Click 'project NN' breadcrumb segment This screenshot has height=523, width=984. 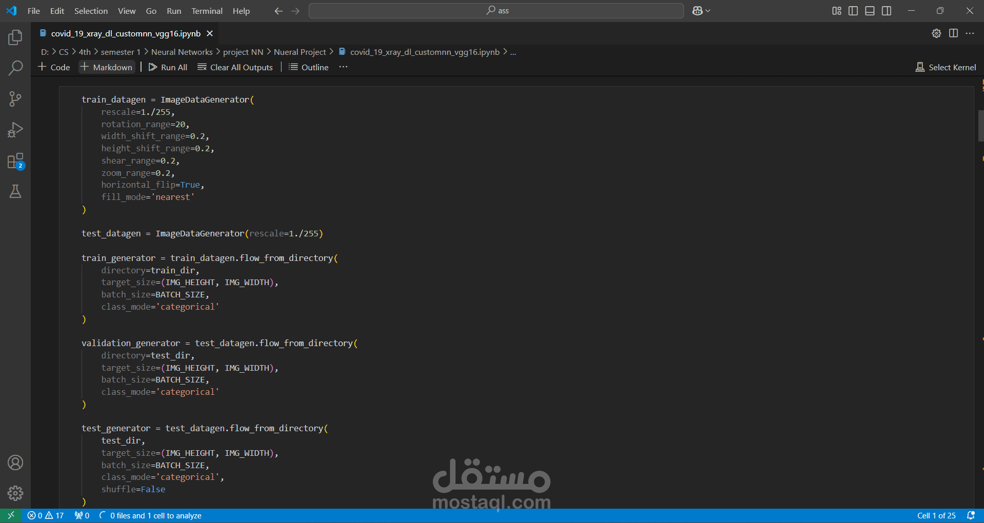243,52
